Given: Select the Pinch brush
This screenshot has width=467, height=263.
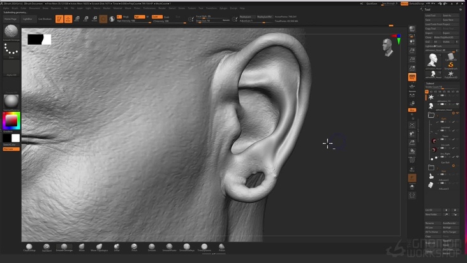Looking at the screenshot, I should [x=135, y=247].
